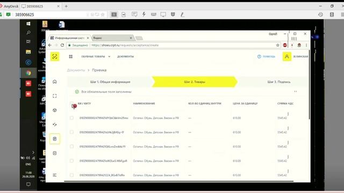Open the Chrome three-dot menu
The image size is (344, 193).
click(306, 45)
